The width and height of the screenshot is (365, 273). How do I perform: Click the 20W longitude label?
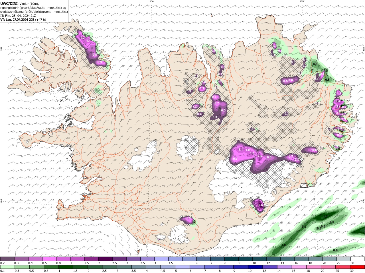[152, 1]
